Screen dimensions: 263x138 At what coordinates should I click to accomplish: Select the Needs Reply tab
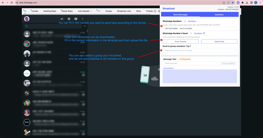tap(67, 11)
